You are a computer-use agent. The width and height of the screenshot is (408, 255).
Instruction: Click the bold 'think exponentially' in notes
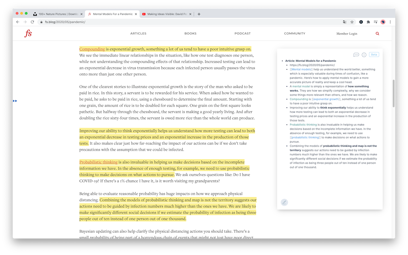pyautogui.click(x=333, y=108)
